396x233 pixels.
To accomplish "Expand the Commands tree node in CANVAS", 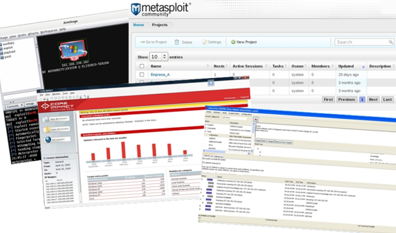I will coord(205,128).
